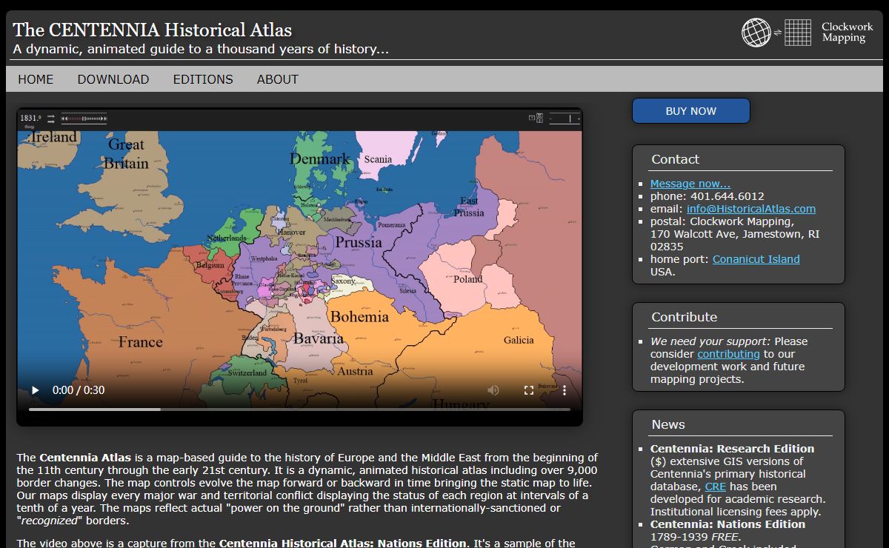The height and width of the screenshot is (548, 889).
Task: Play the Centennia sample video
Action: pos(35,390)
